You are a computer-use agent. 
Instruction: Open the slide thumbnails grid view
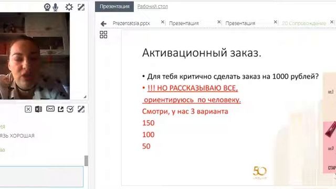103,35
